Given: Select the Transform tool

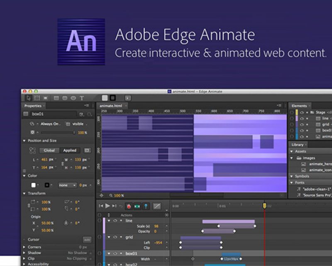Looking at the screenshot, I should (x=37, y=98).
